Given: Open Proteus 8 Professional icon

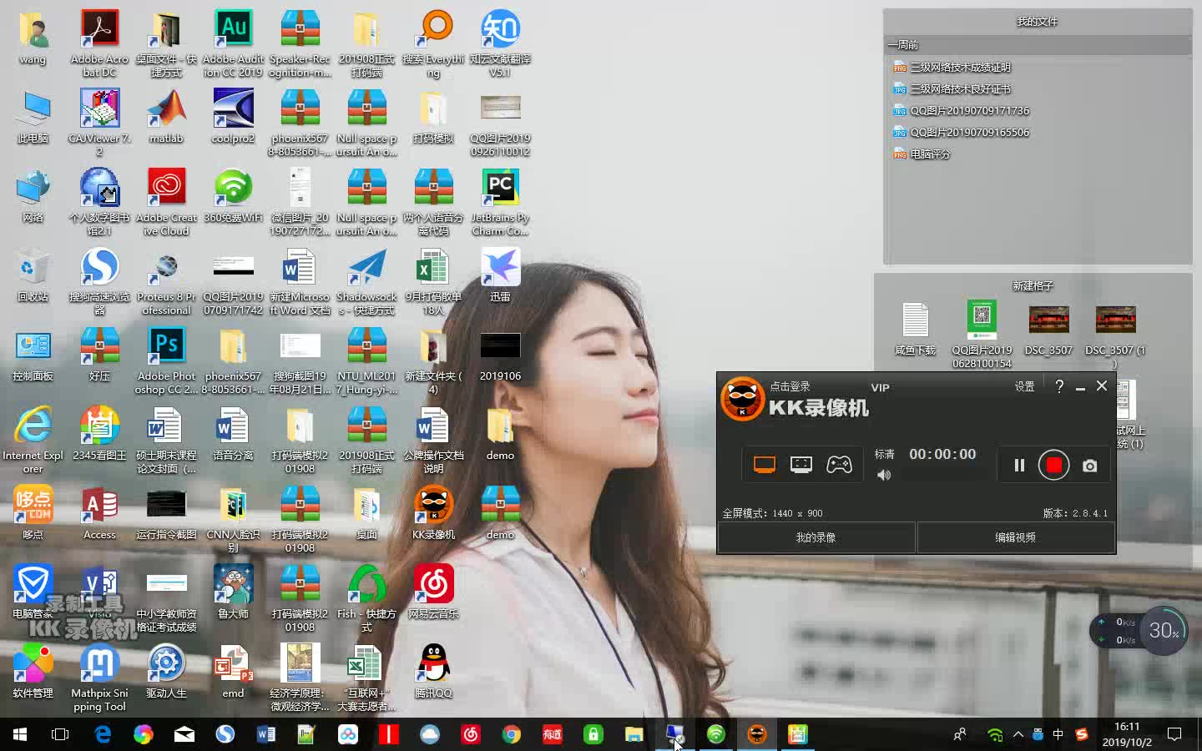Looking at the screenshot, I should (x=166, y=280).
